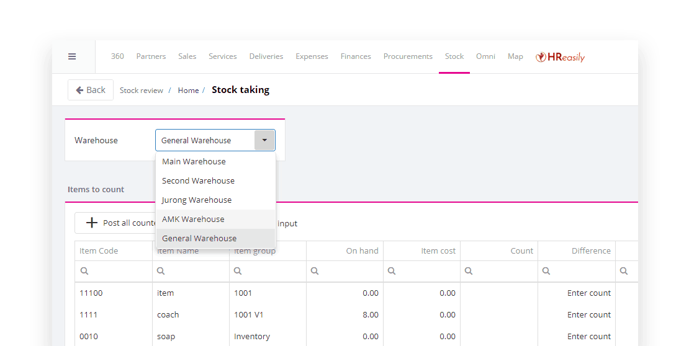Click item code 0010 cell

114,337
